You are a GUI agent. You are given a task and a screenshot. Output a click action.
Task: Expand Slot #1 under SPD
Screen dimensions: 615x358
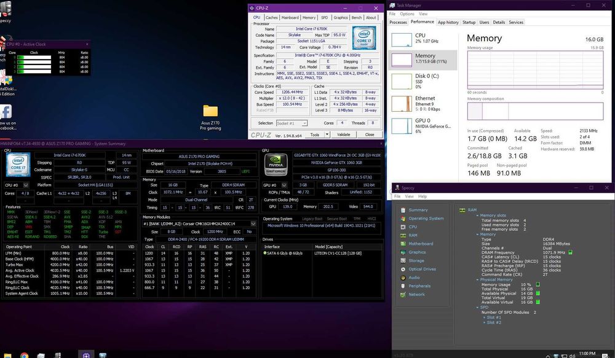tap(483, 317)
